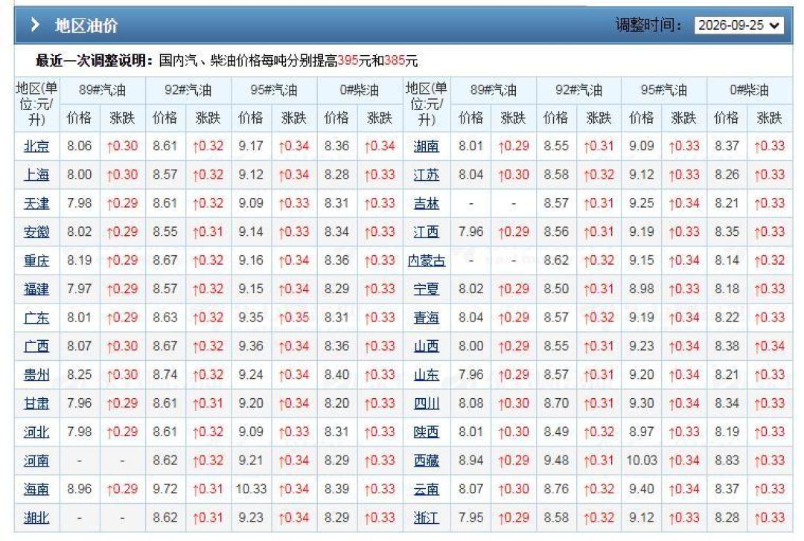Click 海南 95# gasoline price 10.33
Image resolution: width=804 pixels, height=541 pixels.
click(x=251, y=489)
